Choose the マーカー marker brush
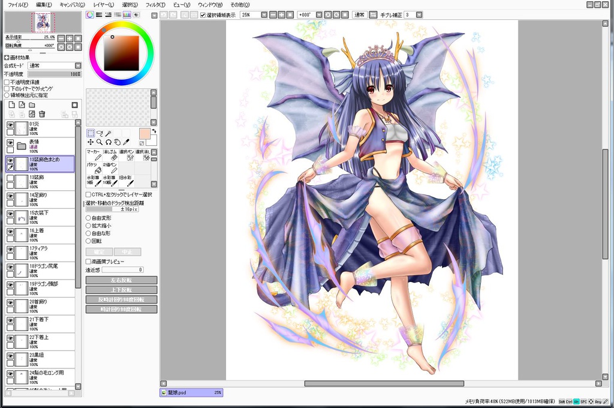The width and height of the screenshot is (614, 408). (94, 155)
